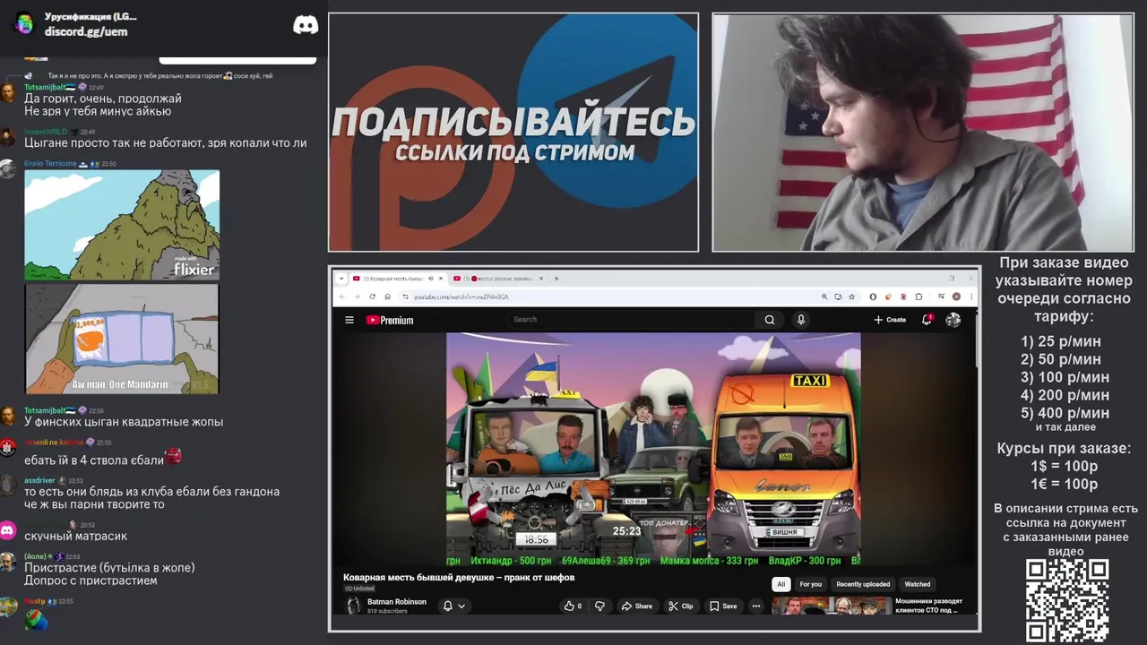This screenshot has width=1147, height=645.
Task: Start voice search with the microphone icon
Action: [x=801, y=320]
